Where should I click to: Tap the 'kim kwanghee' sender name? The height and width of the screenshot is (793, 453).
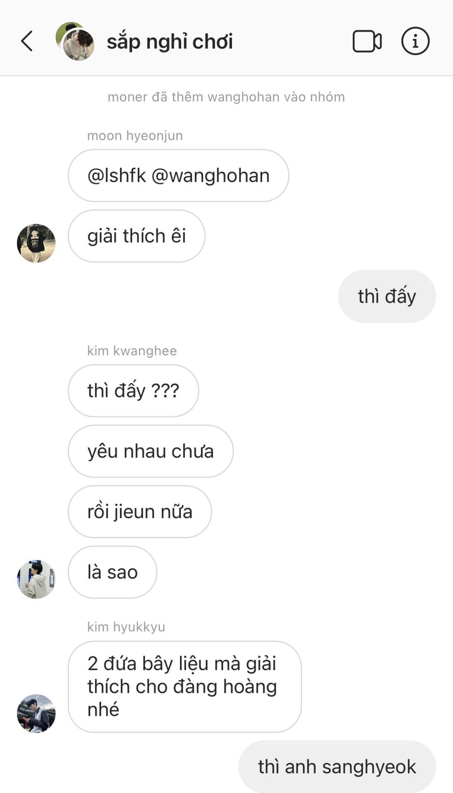132,351
